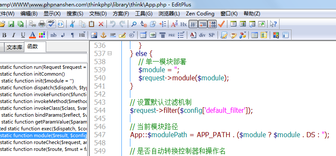Toggle the ABC spell check button
336x156 pixels.
pyautogui.click(x=51, y=24)
